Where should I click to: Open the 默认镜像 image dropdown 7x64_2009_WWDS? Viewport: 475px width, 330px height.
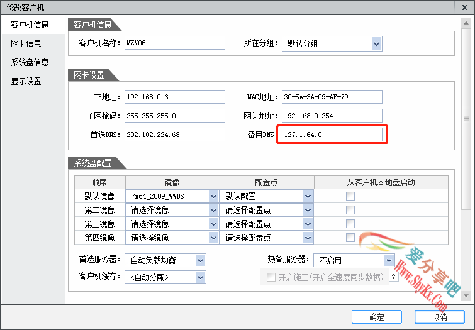tap(172, 196)
